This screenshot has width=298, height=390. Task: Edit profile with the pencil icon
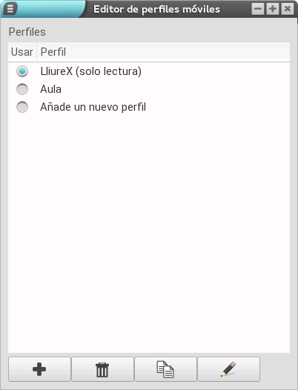point(228,369)
